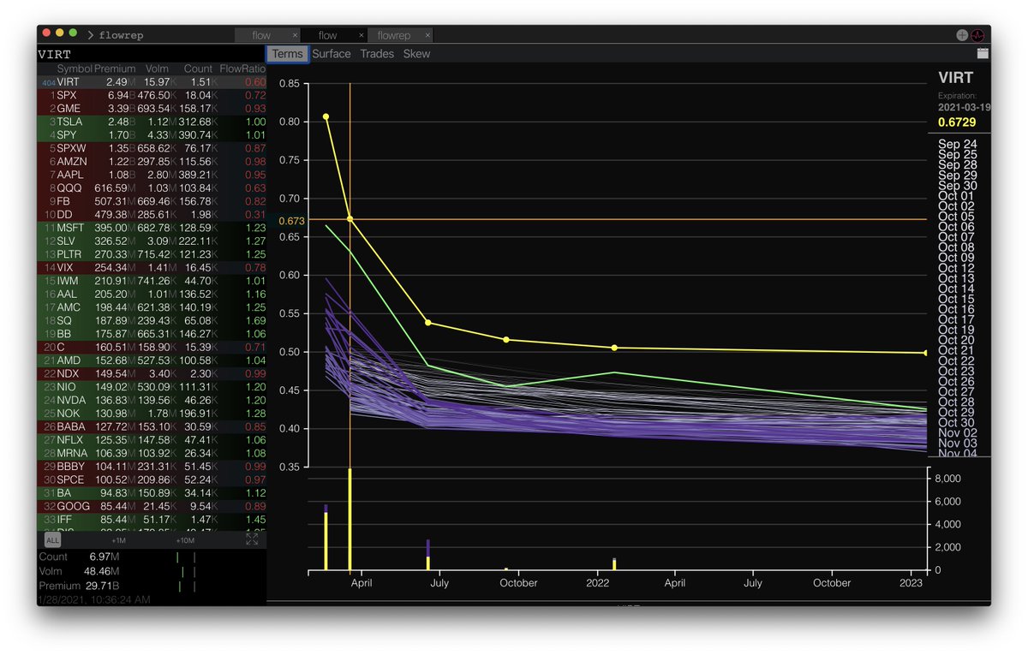The height and width of the screenshot is (655, 1028).
Task: Select the Terms view tab
Action: [287, 53]
